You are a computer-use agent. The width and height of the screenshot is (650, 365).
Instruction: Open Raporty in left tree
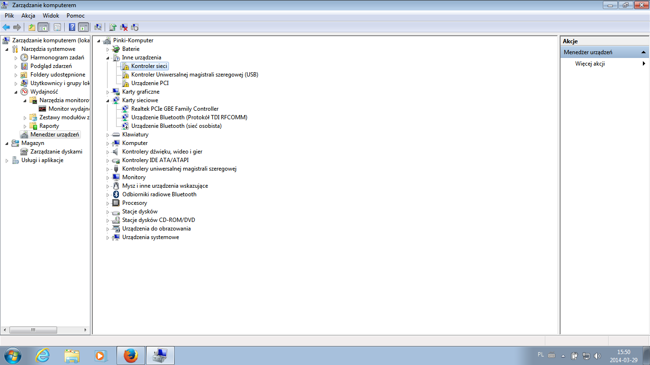49,126
